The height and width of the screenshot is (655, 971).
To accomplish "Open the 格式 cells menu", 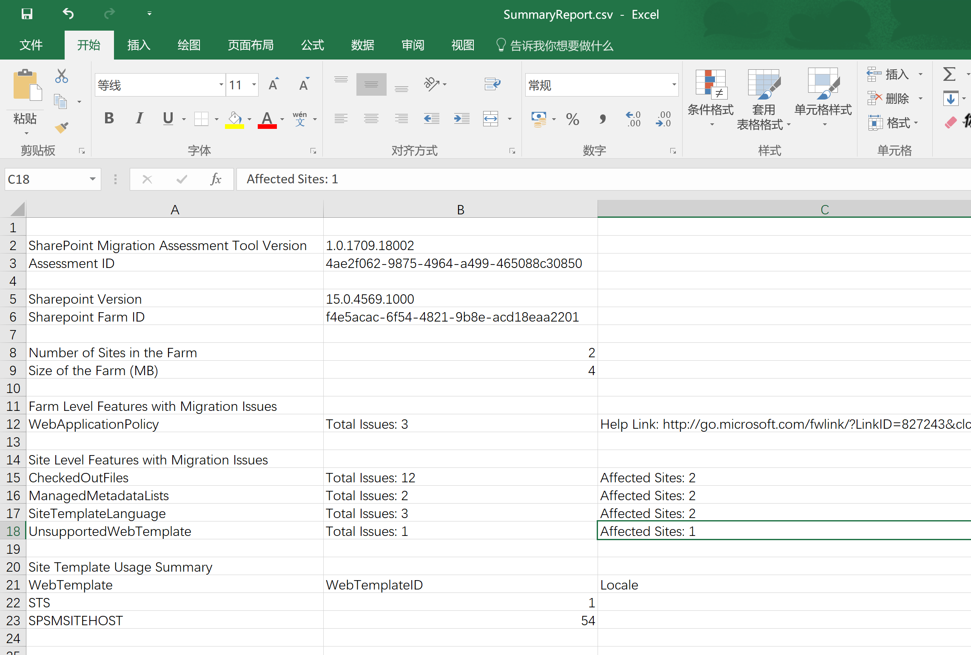I will click(893, 123).
